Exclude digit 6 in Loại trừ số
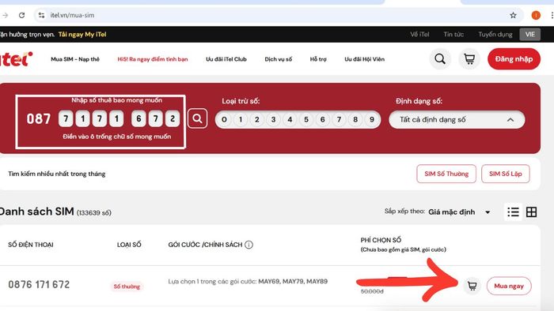 pos(323,120)
